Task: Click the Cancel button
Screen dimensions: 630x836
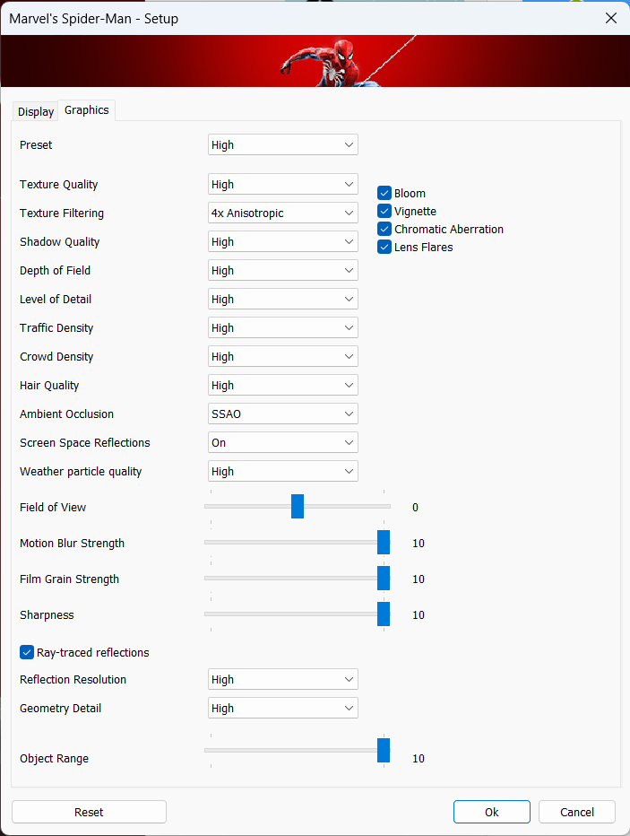Action: click(577, 812)
